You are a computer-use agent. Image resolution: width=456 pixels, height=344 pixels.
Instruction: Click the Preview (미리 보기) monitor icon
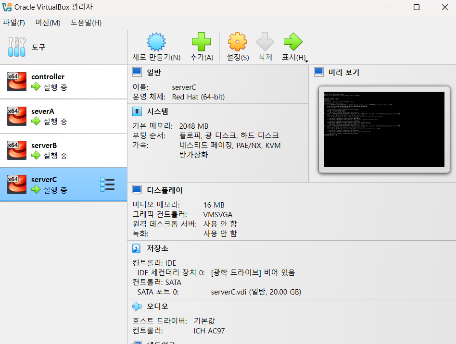(319, 73)
